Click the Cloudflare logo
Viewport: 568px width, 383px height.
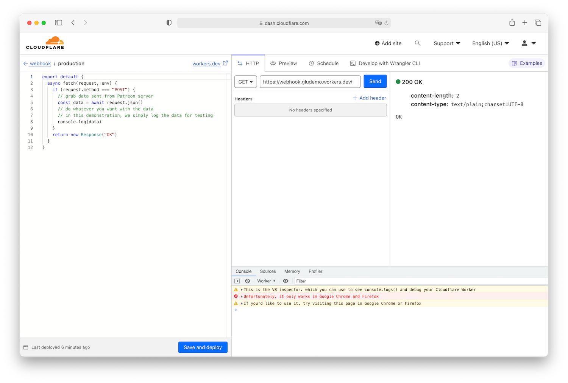pyautogui.click(x=45, y=43)
